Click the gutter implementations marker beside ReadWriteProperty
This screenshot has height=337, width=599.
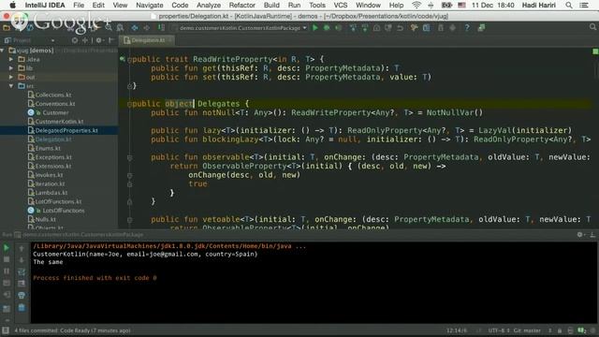pyautogui.click(x=123, y=59)
